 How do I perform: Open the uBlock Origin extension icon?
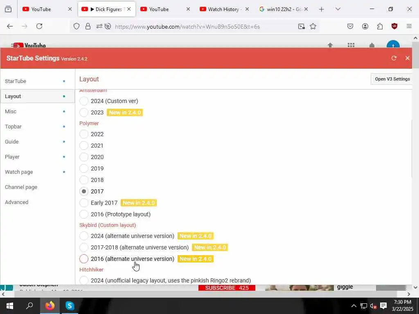(394, 26)
